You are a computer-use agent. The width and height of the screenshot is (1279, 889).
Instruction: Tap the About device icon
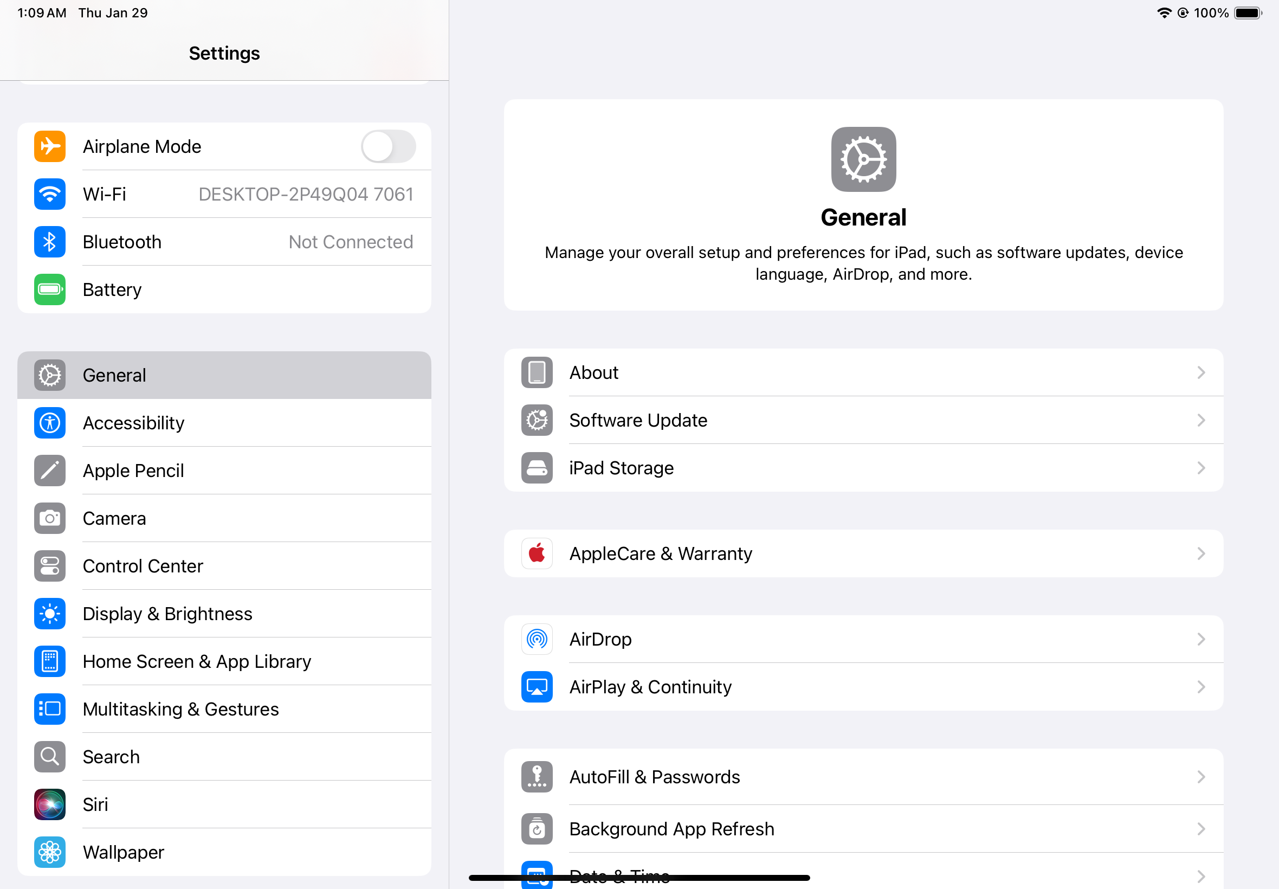tap(537, 372)
